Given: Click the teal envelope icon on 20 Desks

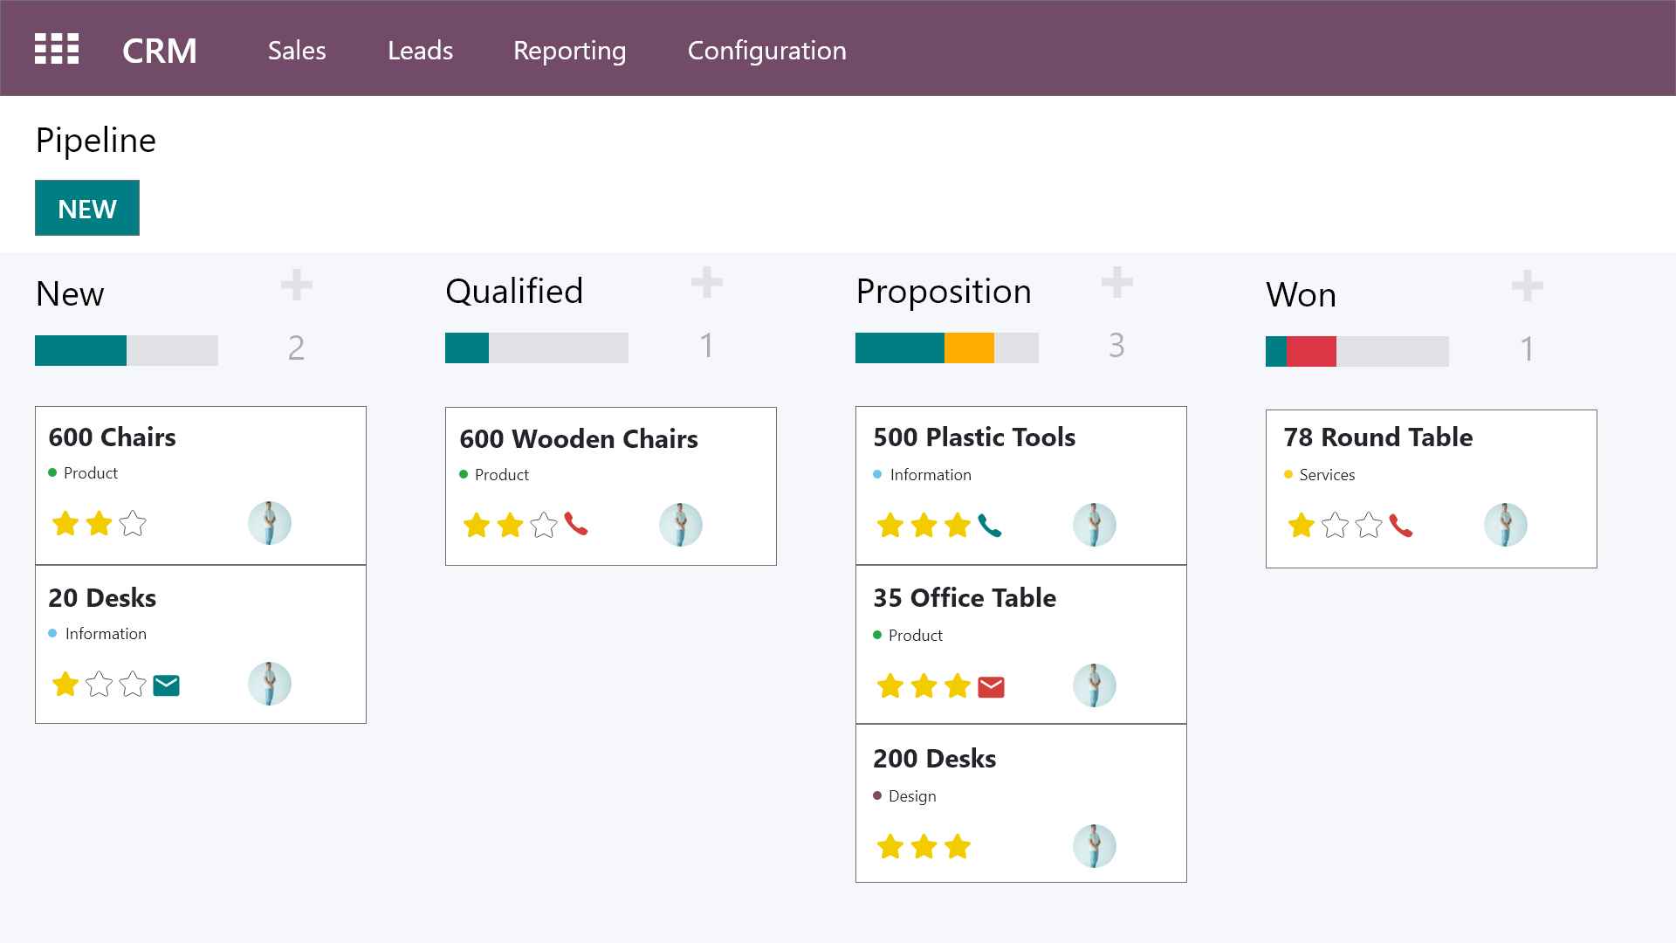Looking at the screenshot, I should pyautogui.click(x=166, y=685).
